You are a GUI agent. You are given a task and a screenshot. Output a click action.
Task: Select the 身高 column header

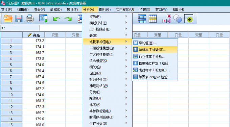click(33, 35)
